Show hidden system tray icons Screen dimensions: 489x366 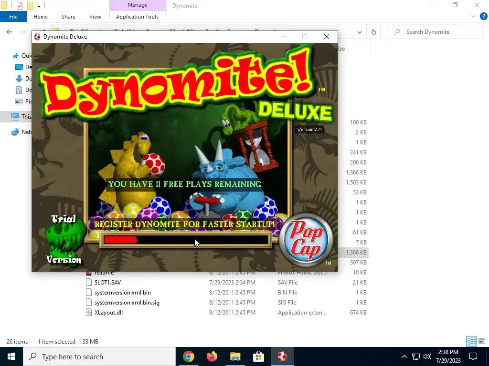tap(404, 356)
